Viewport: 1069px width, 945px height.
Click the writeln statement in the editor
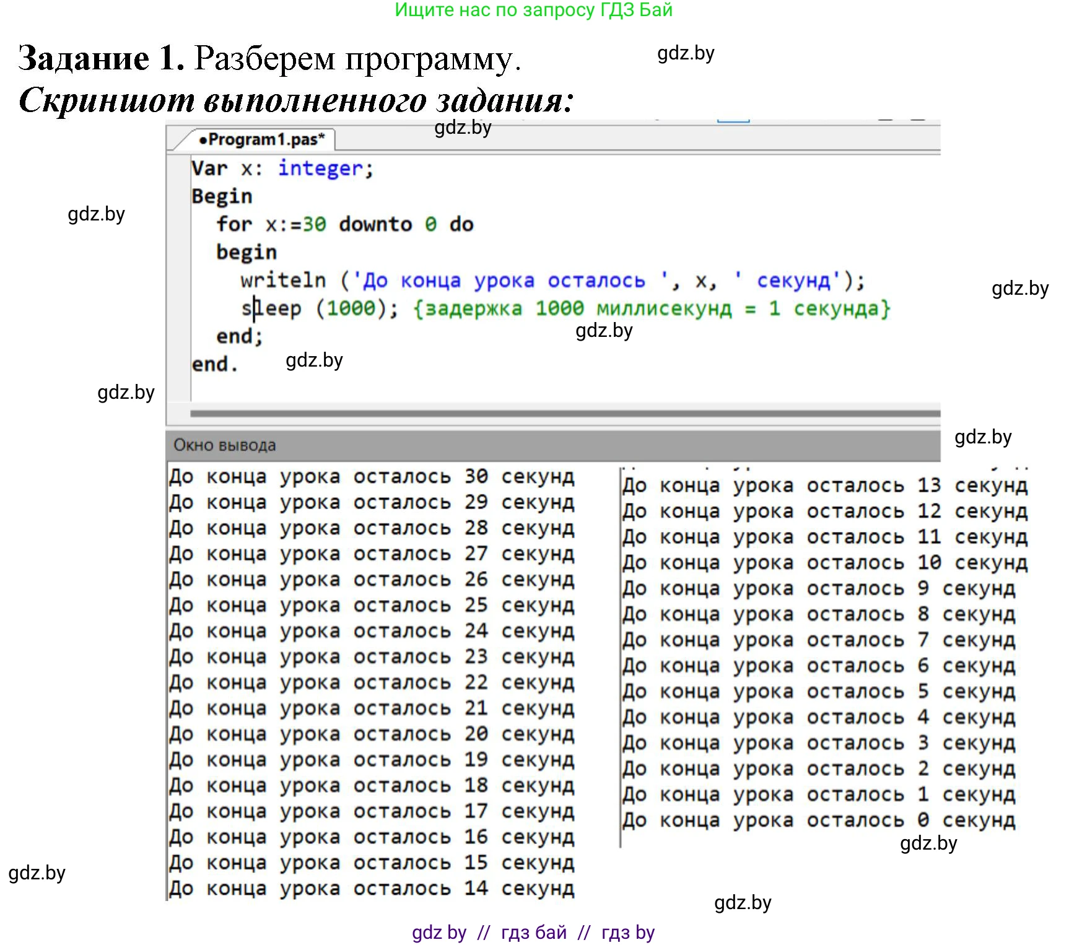283,281
